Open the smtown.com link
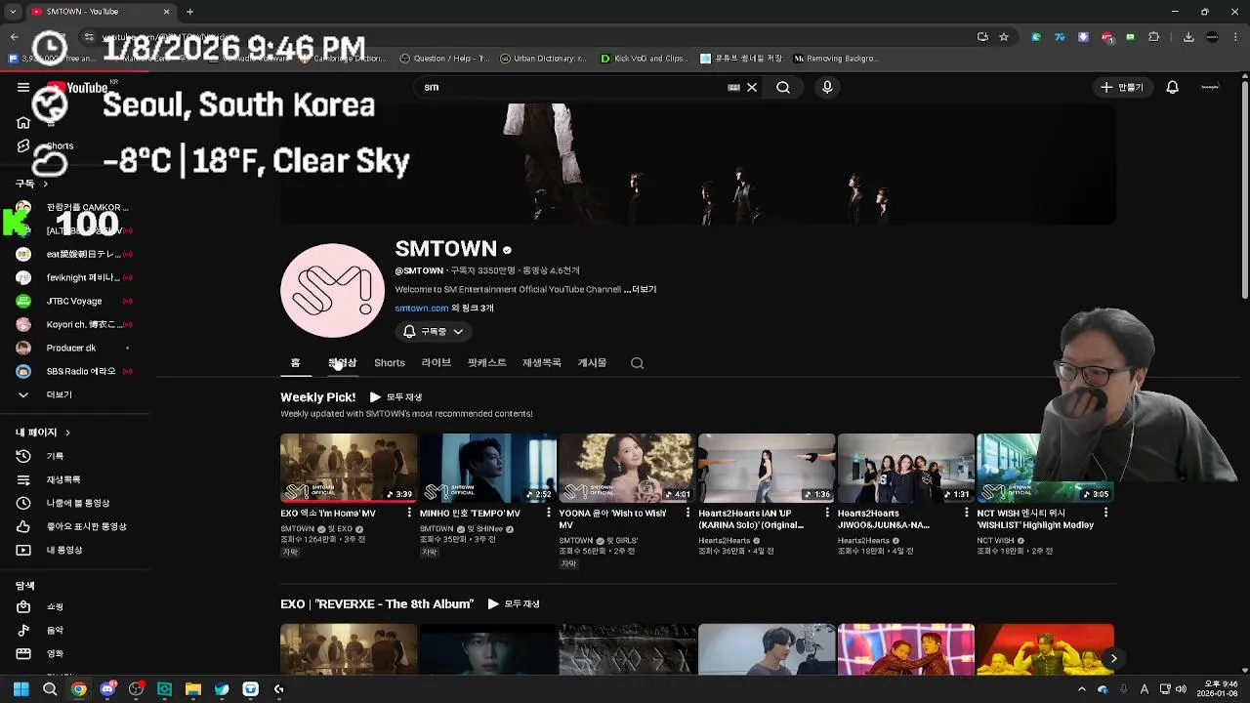 pyautogui.click(x=422, y=308)
